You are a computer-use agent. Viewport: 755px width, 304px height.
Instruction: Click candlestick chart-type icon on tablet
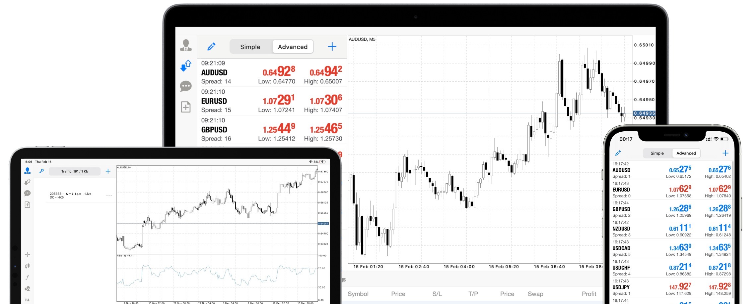(28, 266)
